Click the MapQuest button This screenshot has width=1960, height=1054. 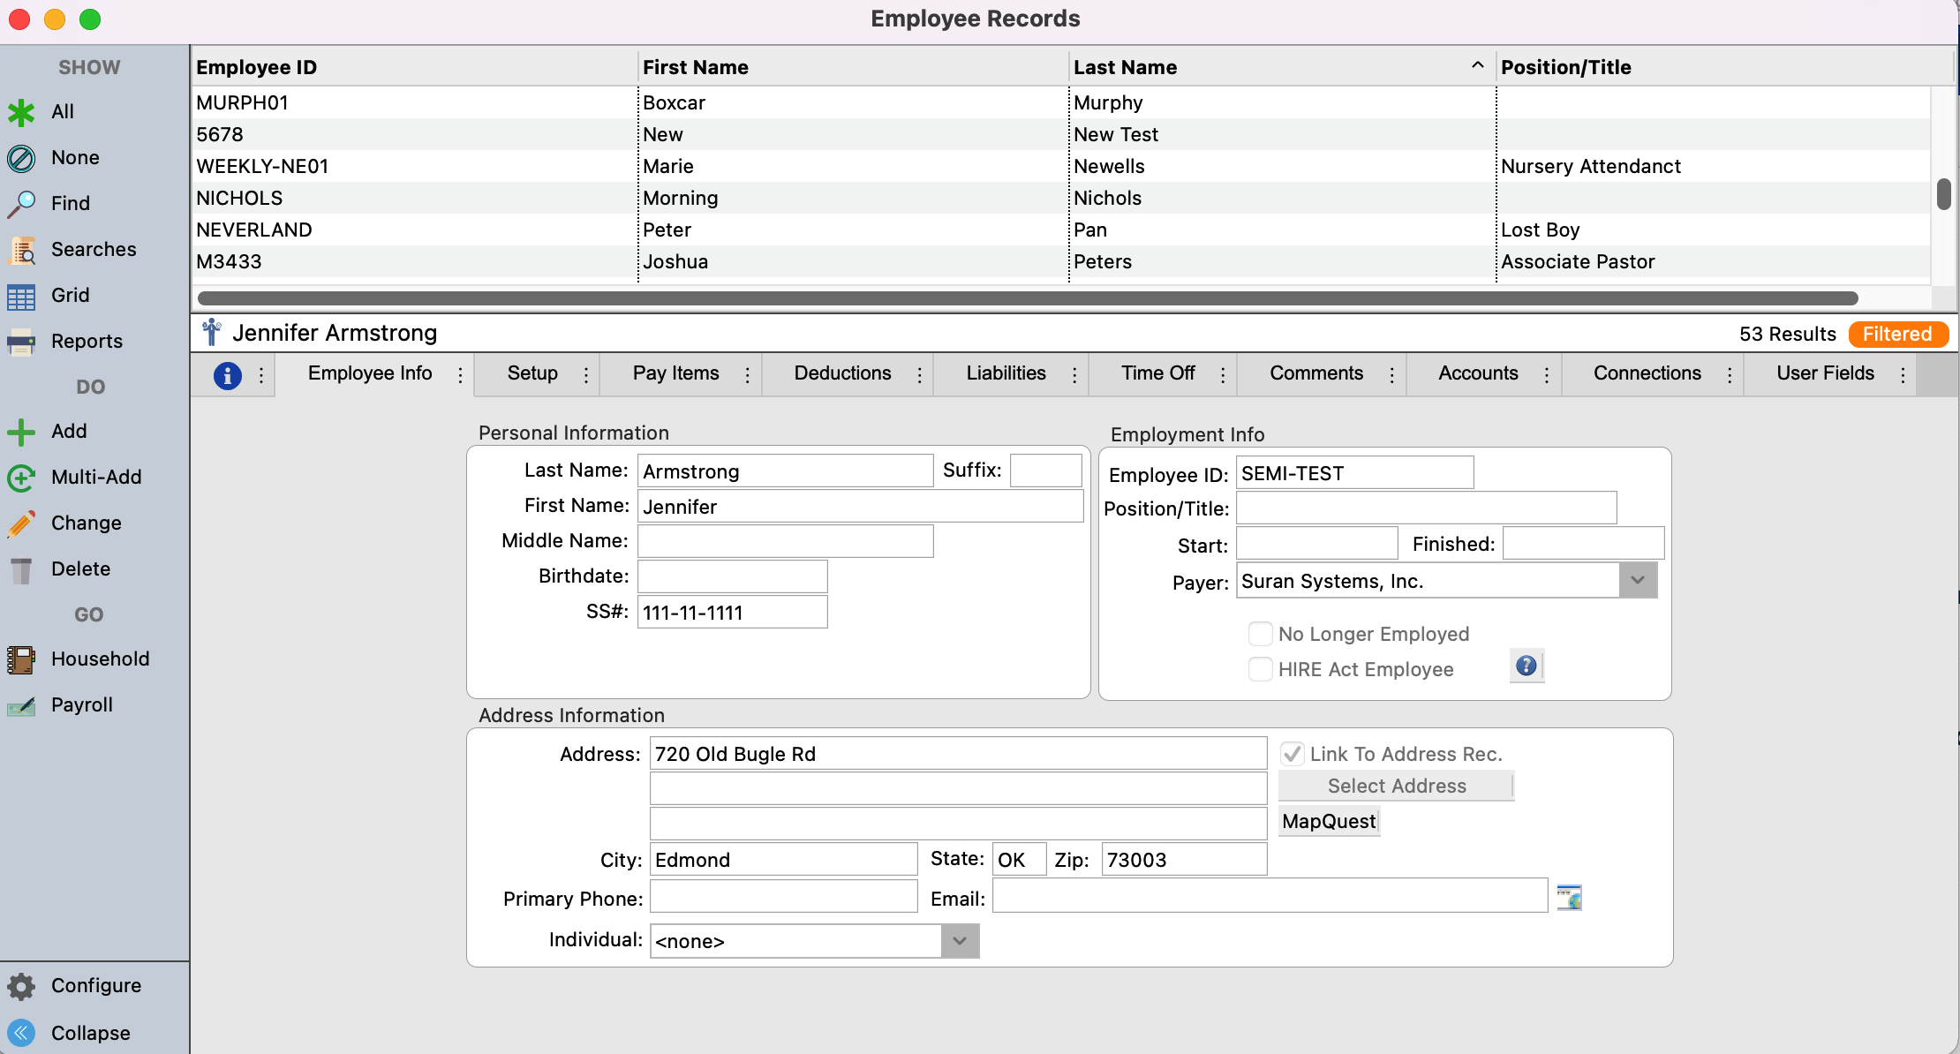pos(1329,822)
